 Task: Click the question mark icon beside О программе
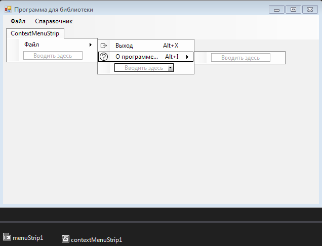pos(104,57)
